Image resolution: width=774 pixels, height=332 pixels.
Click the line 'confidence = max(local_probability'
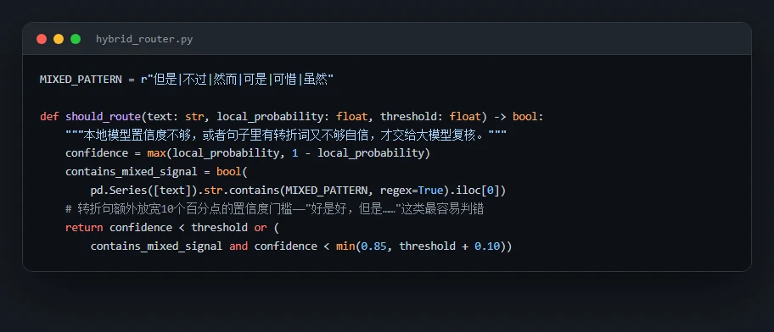tap(248, 153)
